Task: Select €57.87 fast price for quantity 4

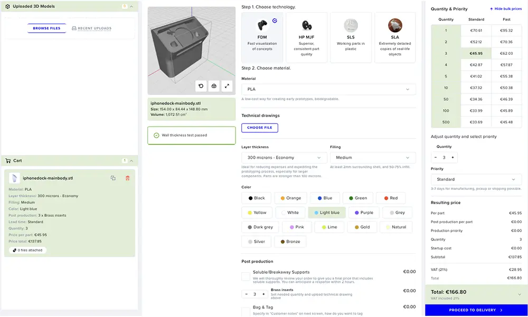Action: click(506, 64)
